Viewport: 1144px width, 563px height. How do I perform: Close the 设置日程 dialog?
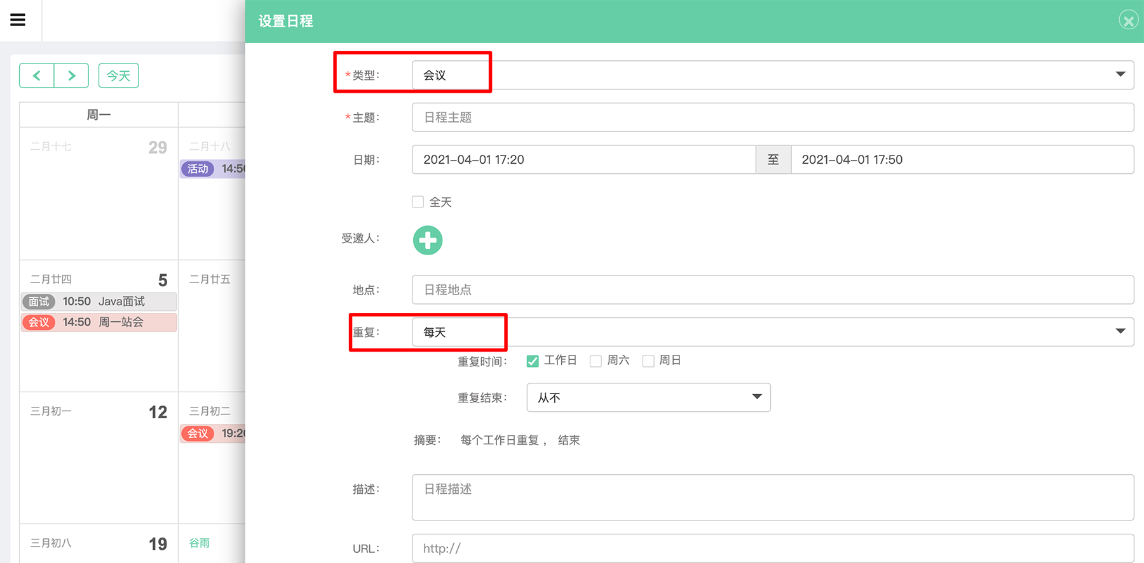point(1128,21)
